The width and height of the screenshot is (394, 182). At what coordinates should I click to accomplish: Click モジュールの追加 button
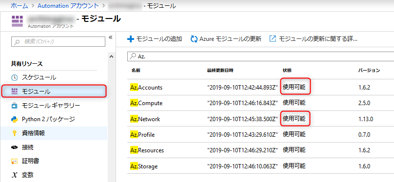155,39
